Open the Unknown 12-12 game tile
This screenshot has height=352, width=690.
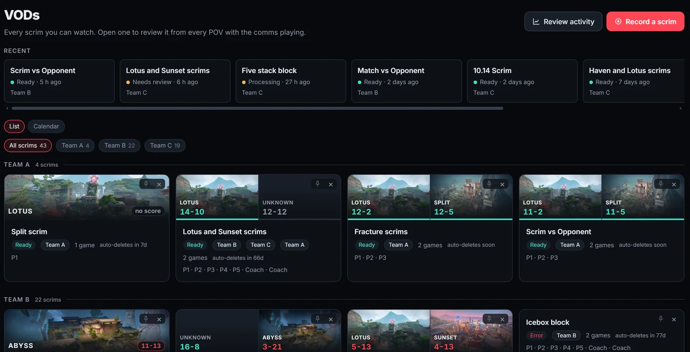[x=300, y=197]
